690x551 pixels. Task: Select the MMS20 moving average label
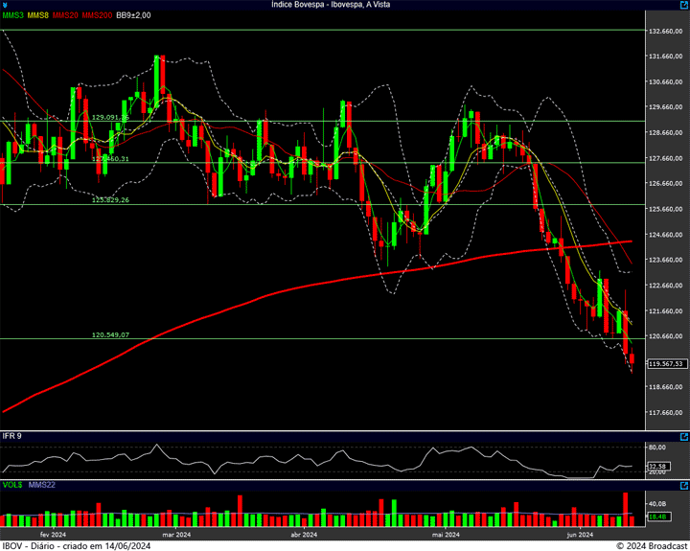pos(65,15)
